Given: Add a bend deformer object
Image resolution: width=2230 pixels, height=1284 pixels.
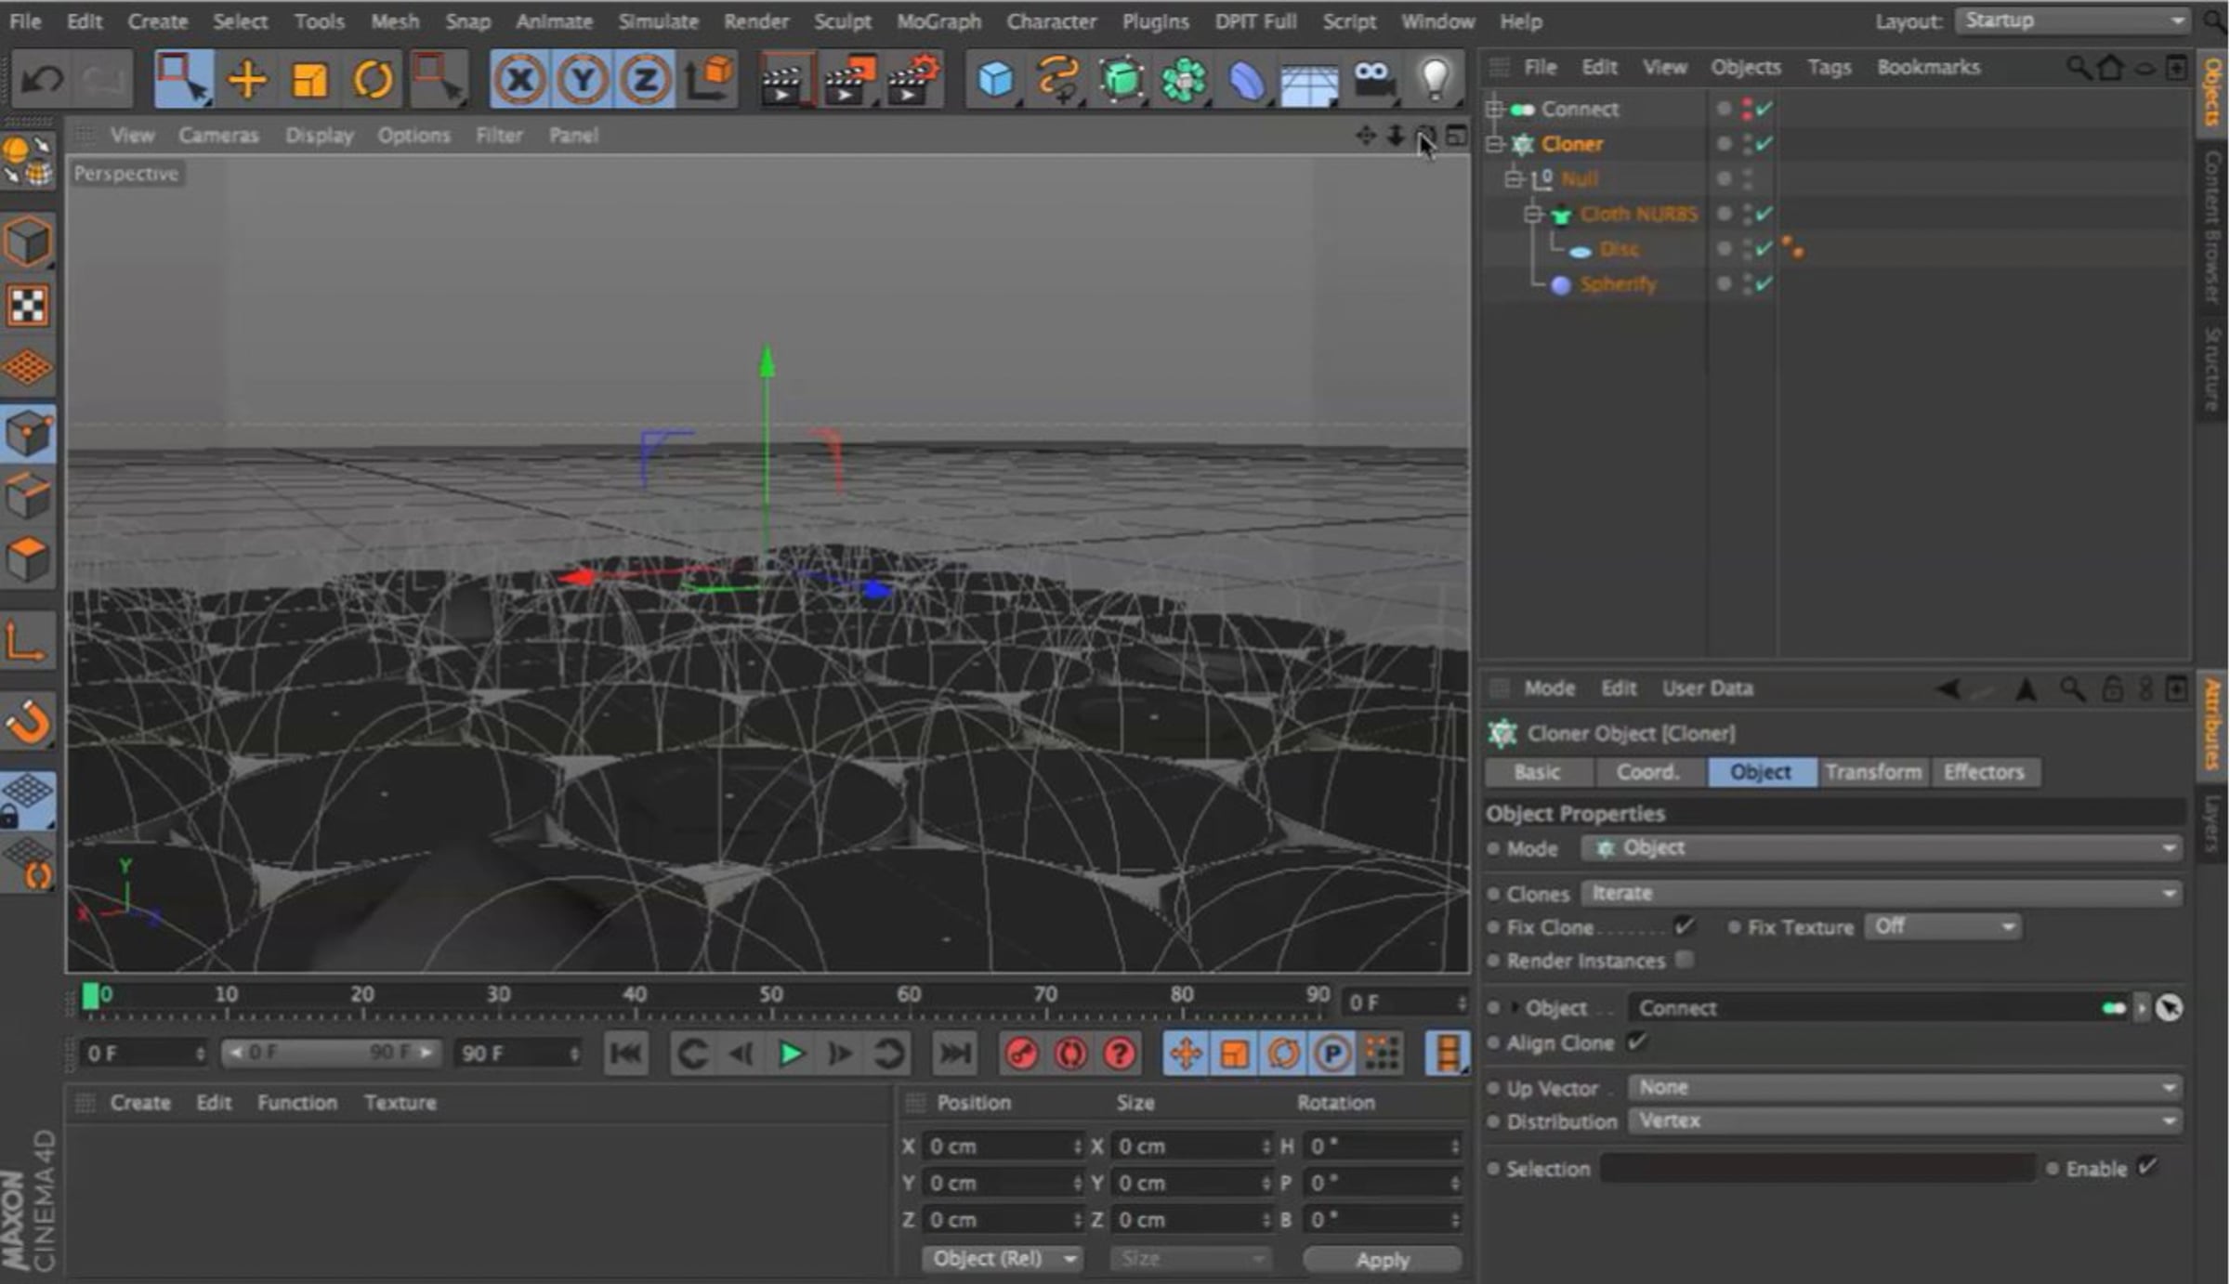Looking at the screenshot, I should (x=1246, y=80).
